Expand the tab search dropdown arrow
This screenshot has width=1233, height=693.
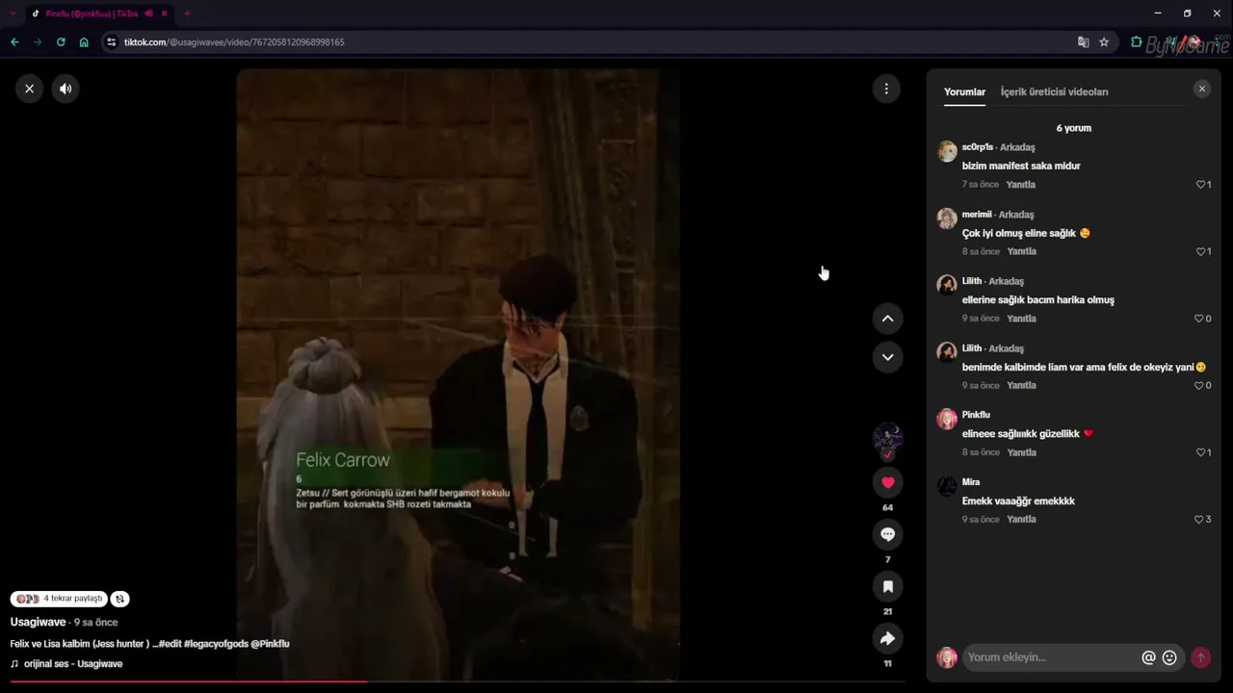(13, 13)
